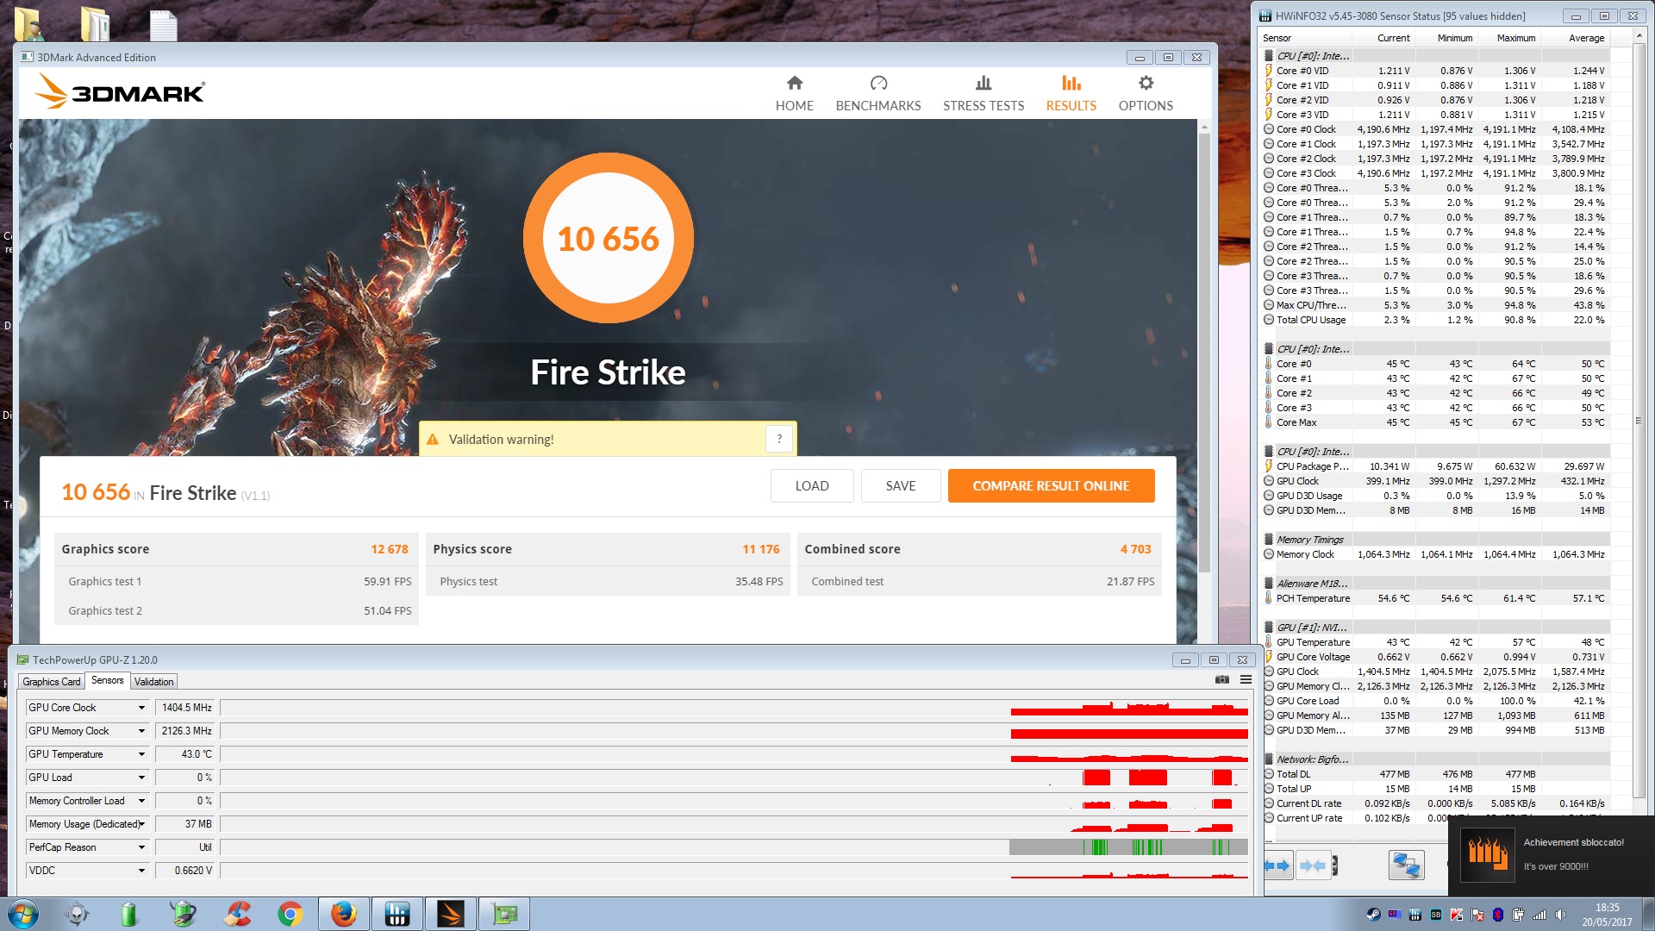
Task: Click Physics score value 11 176
Action: (x=761, y=549)
